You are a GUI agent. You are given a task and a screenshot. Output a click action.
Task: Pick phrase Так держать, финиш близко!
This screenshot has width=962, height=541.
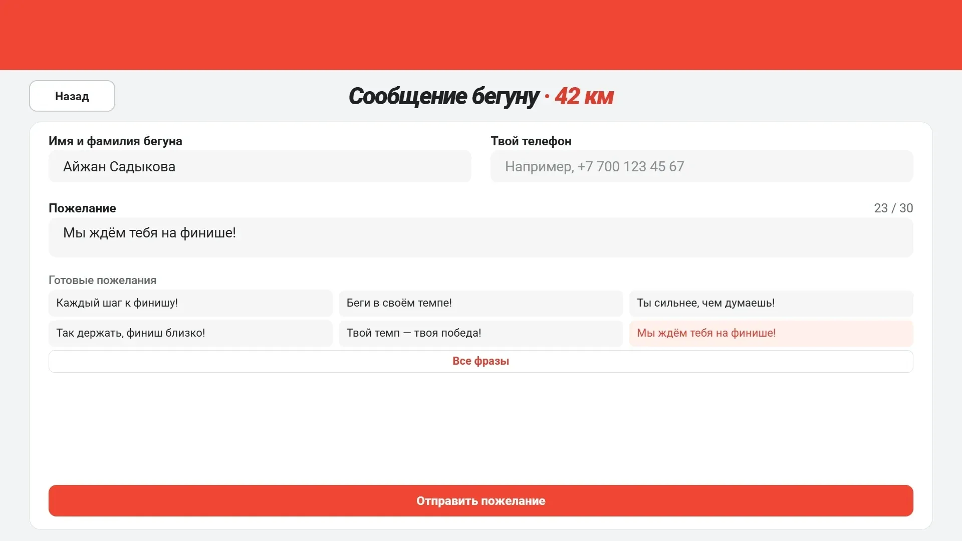pyautogui.click(x=190, y=333)
